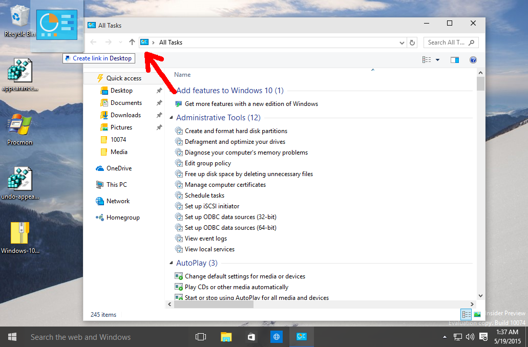Collapse the Administrative Tools group
This screenshot has width=528, height=347.
point(171,117)
